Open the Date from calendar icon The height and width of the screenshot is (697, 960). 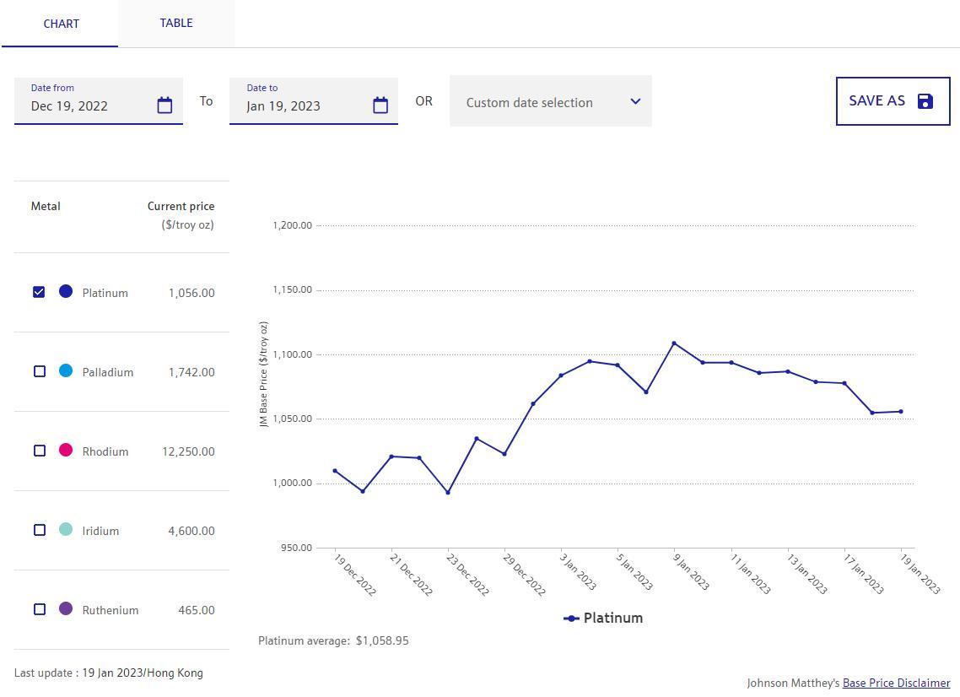click(164, 105)
